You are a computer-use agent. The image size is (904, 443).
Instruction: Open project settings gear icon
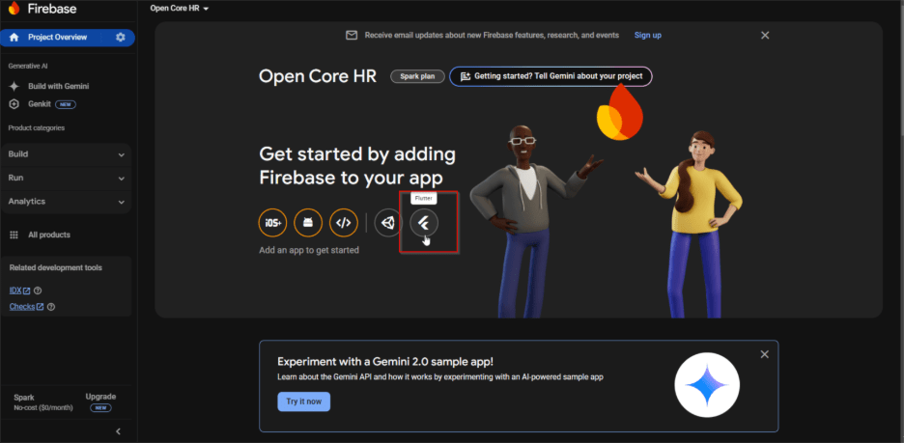(121, 38)
